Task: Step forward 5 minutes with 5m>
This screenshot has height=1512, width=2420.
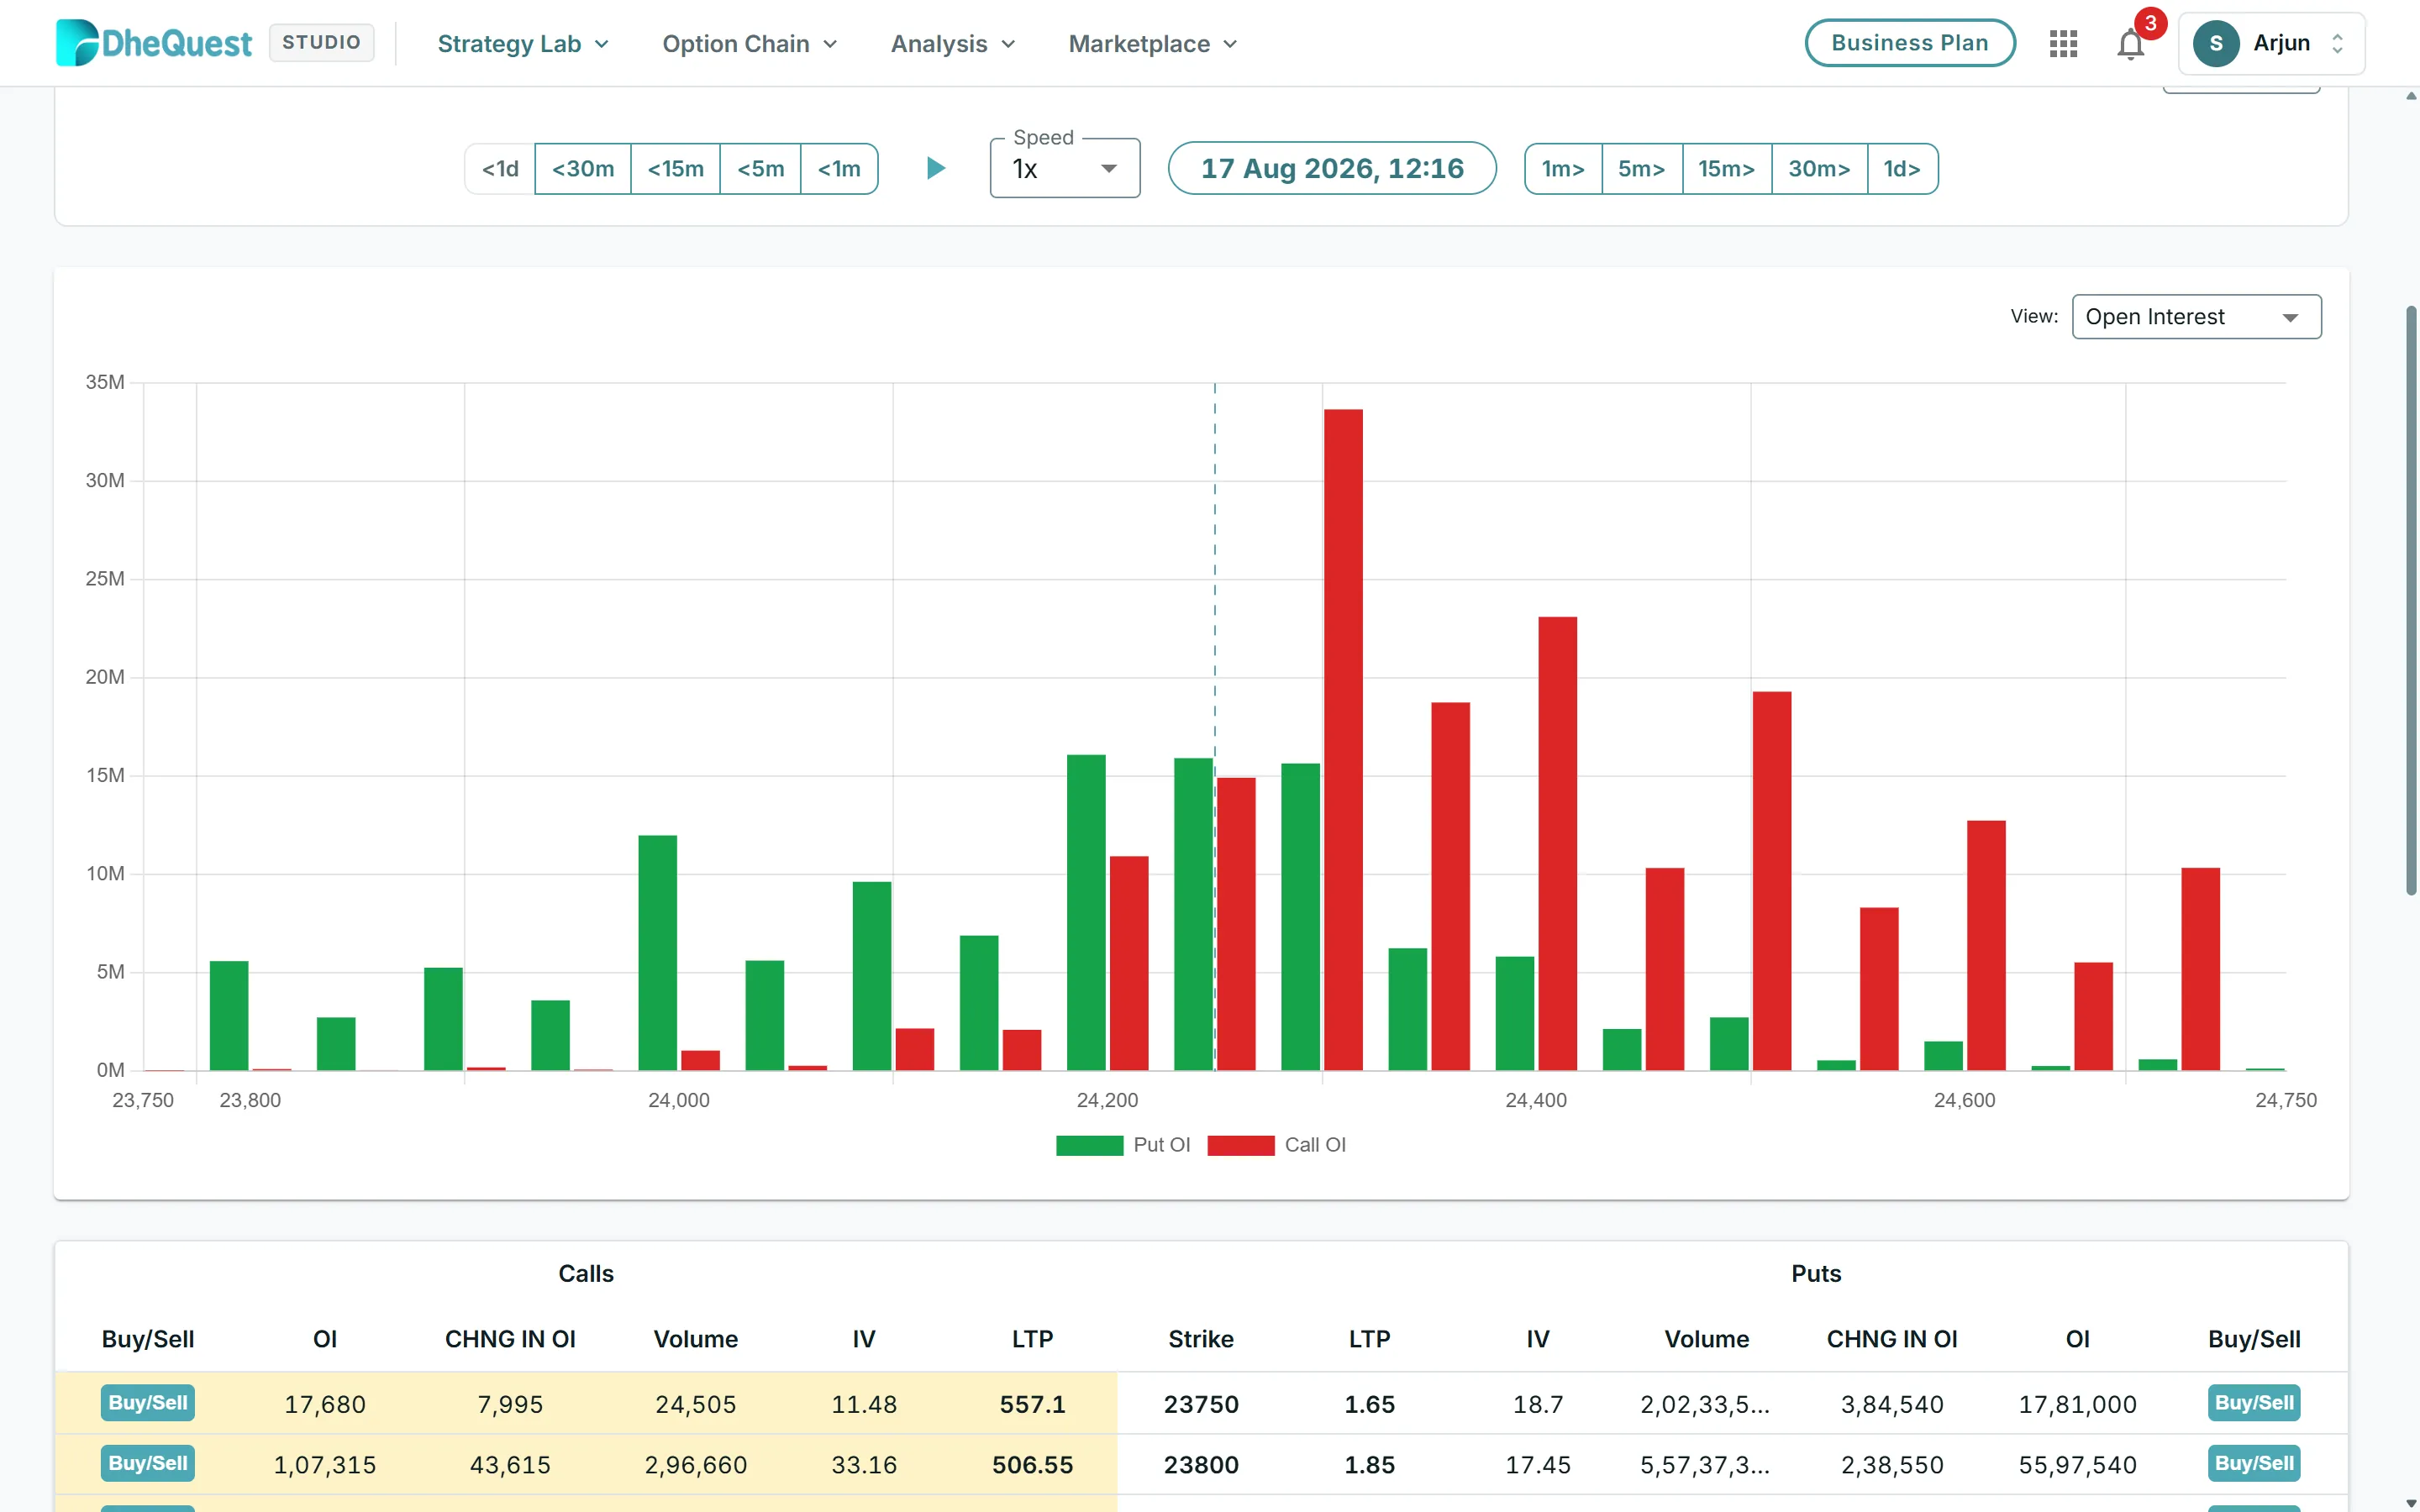Action: (1642, 169)
